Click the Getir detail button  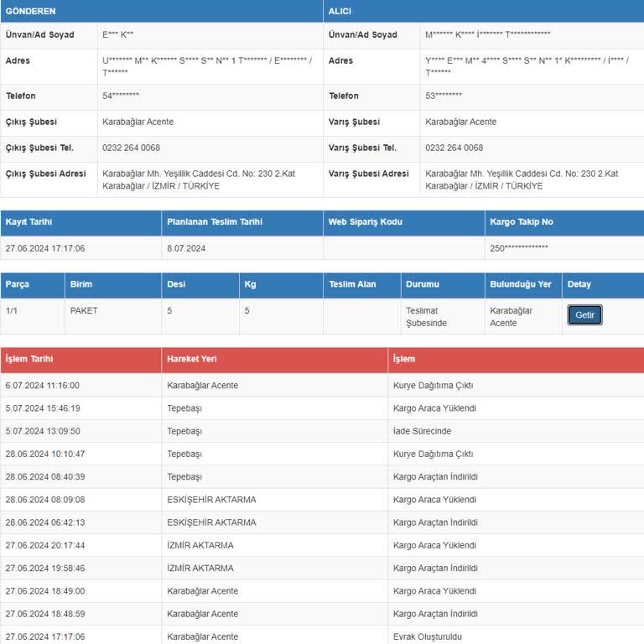pyautogui.click(x=584, y=315)
